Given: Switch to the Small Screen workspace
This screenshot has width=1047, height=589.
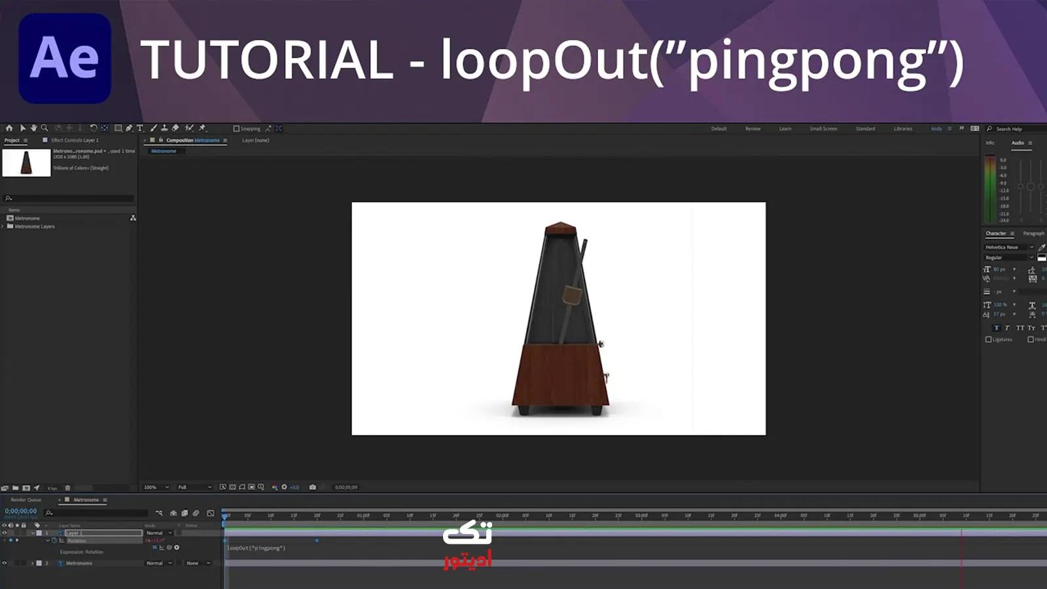Looking at the screenshot, I should (823, 128).
